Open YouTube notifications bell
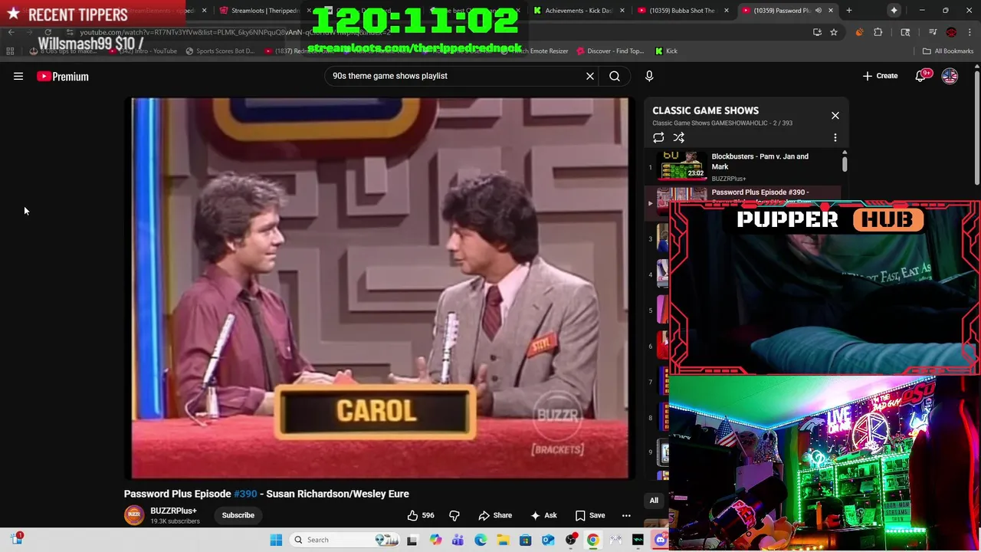The image size is (981, 552). 921,76
